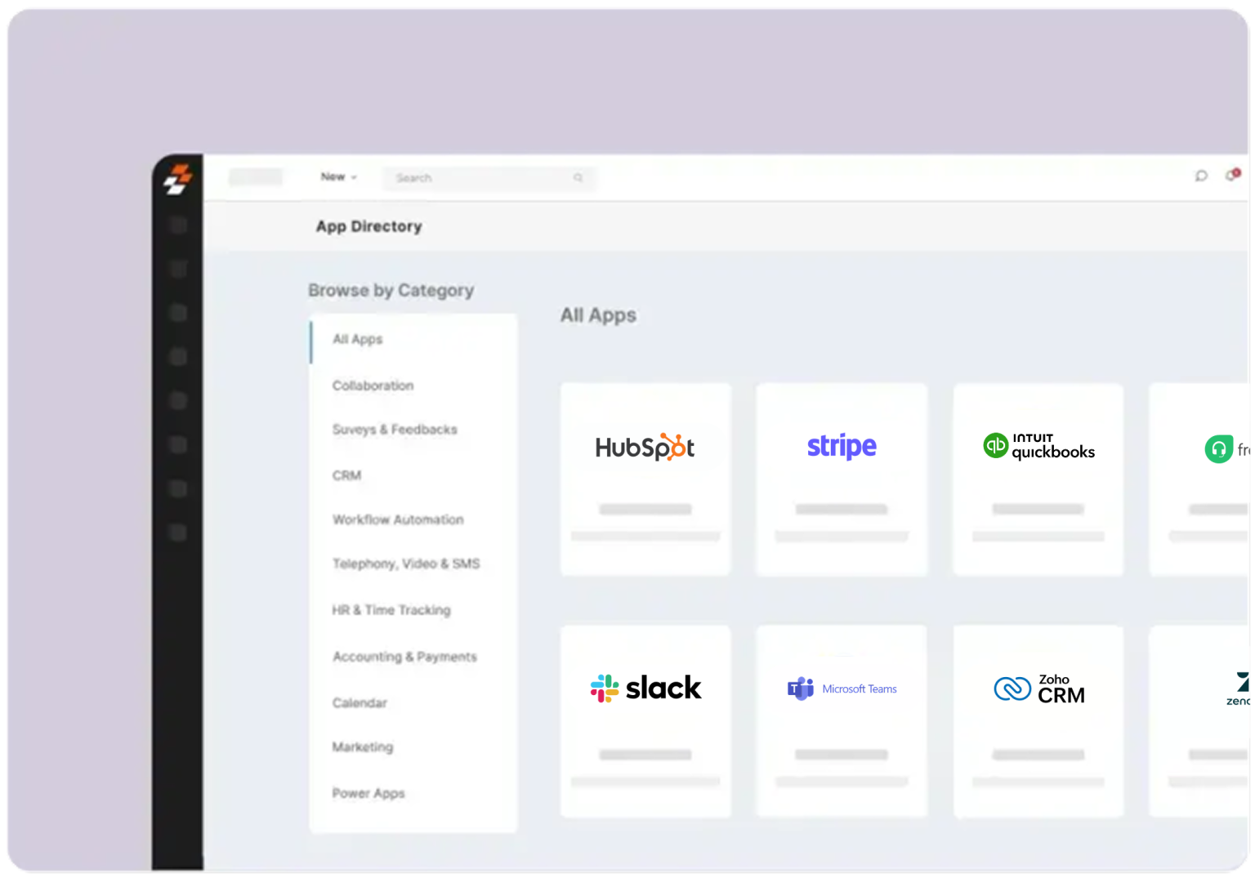The image size is (1255, 878).
Task: Open the Intuit QuickBooks app card
Action: click(1038, 479)
